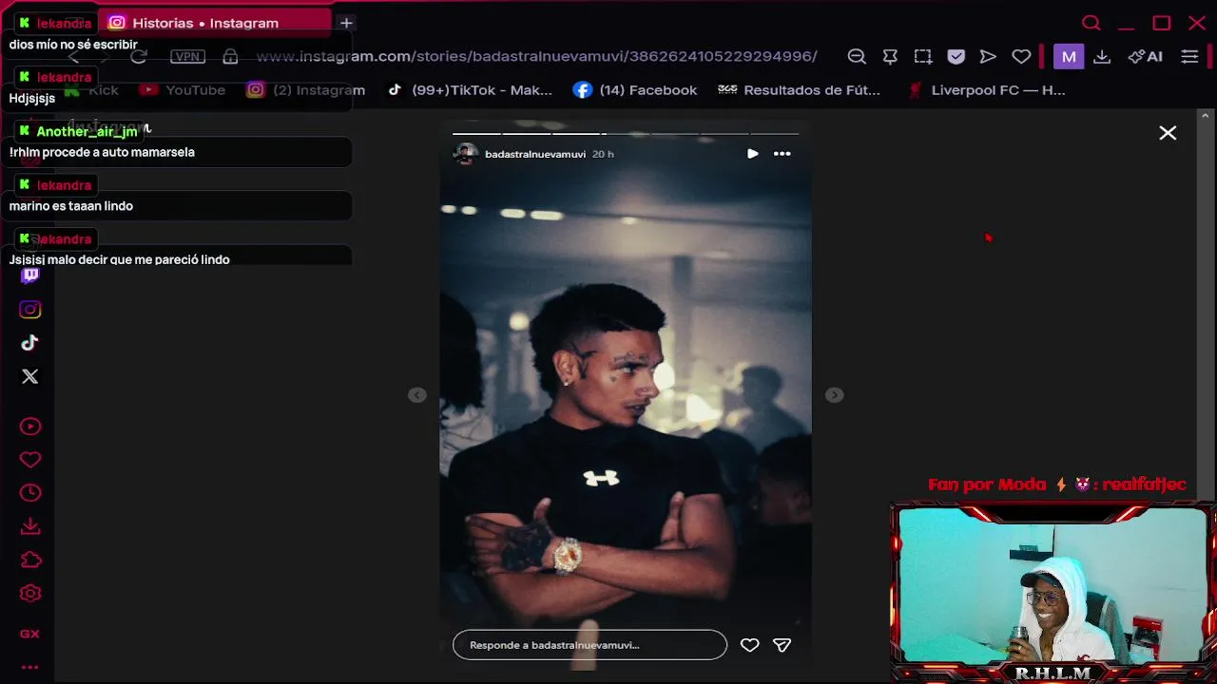Screen dimensions: 1217x684
Task: Click the page vertical scrollbar
Action: (1207, 304)
